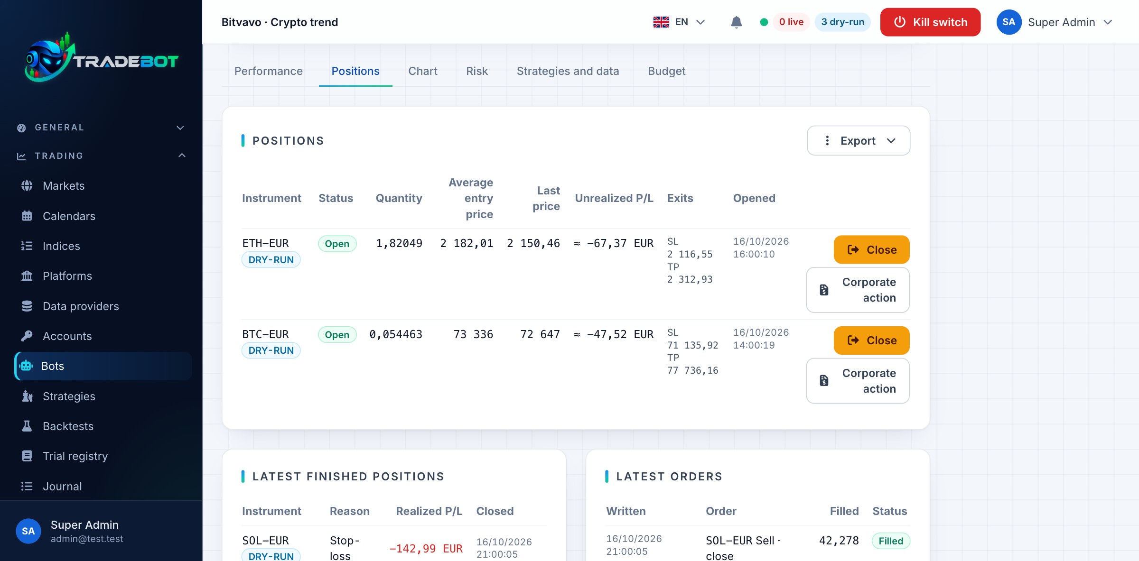Image resolution: width=1139 pixels, height=561 pixels.
Task: Click the 3 dry-run badge
Action: (x=843, y=22)
